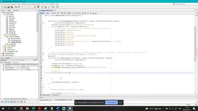Select the Java DB Database Process output tab
This screenshot has width=198, height=111.
(x=63, y=100)
